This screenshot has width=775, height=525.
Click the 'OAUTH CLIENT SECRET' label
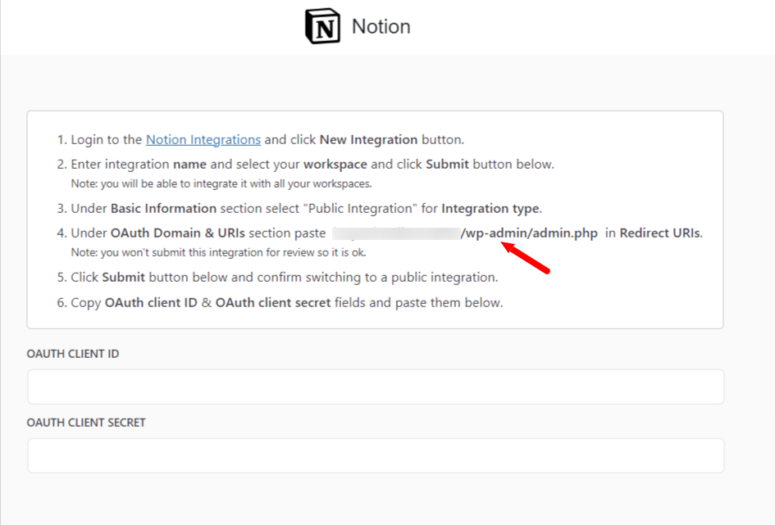click(86, 423)
